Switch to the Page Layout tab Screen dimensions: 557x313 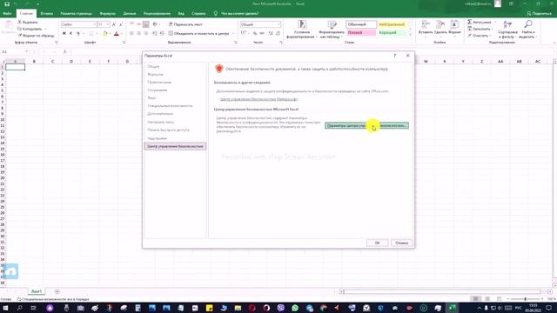[76, 14]
